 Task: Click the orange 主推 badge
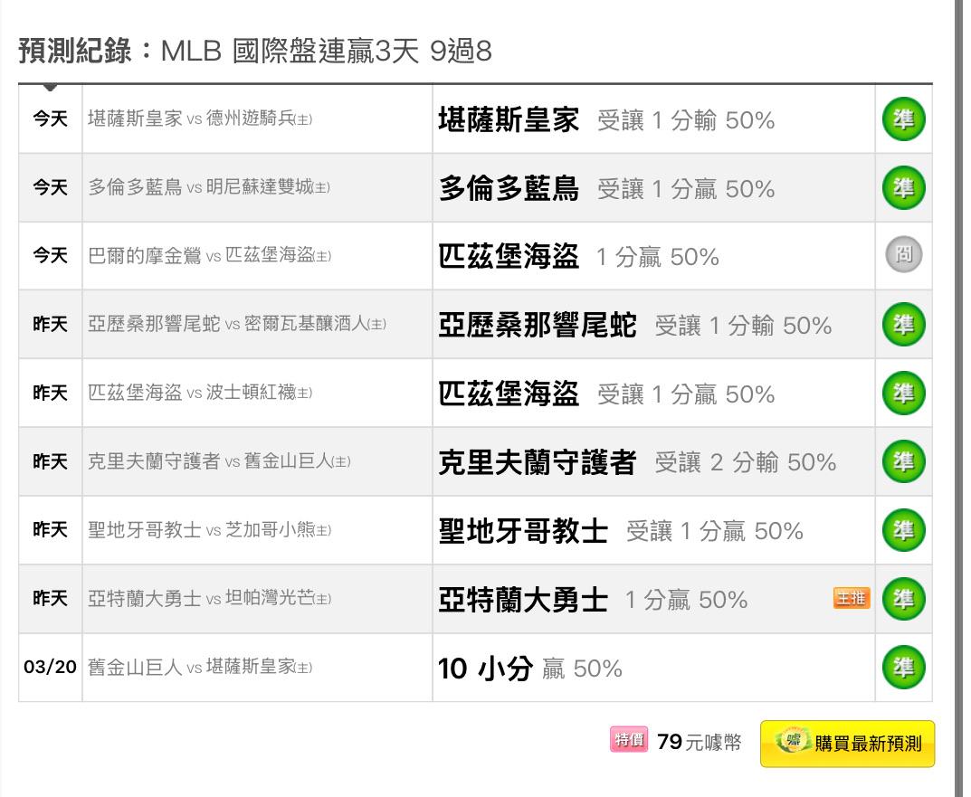[852, 598]
